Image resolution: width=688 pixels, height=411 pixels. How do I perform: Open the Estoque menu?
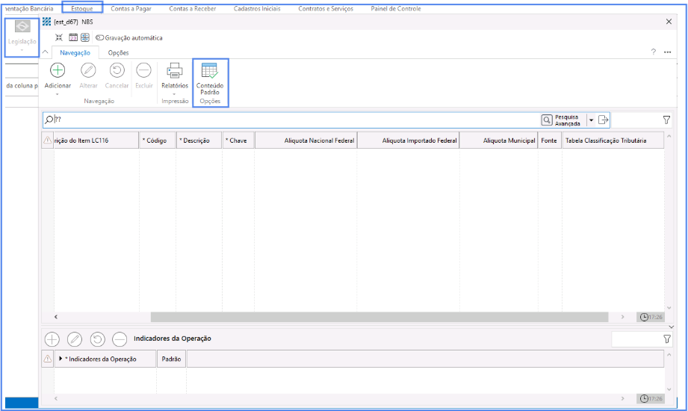click(x=82, y=9)
